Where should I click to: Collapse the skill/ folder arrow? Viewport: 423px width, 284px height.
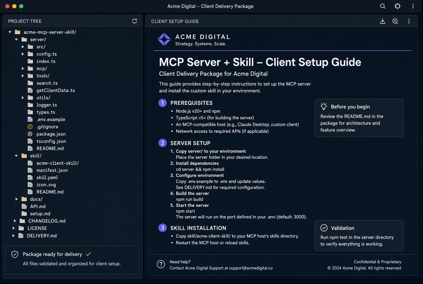pyautogui.click(x=16, y=156)
